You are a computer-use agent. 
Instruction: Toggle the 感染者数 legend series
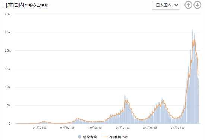[87, 137]
